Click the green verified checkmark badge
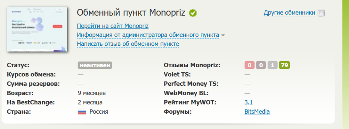This screenshot has width=349, height=129. [x=193, y=13]
